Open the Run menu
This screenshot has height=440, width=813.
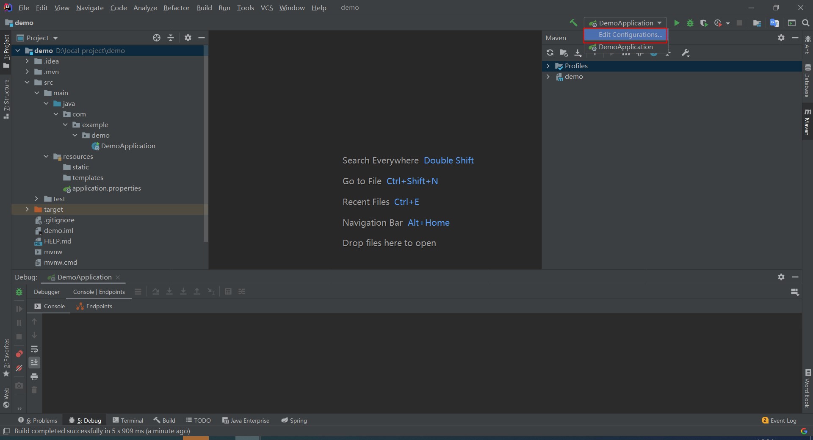[224, 8]
